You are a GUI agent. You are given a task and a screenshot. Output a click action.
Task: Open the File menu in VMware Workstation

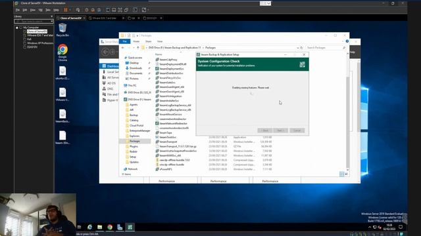coord(18,10)
